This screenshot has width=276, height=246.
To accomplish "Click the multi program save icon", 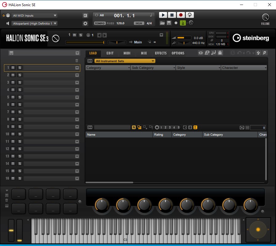I will click(11, 53).
